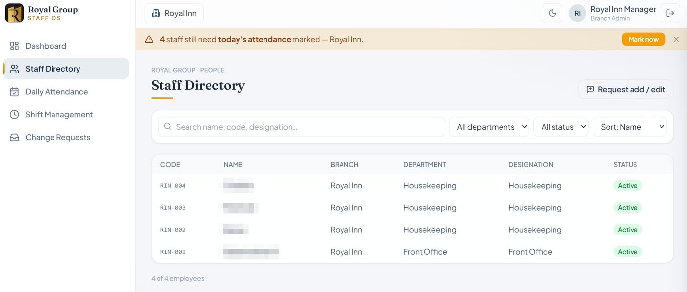Click the Royal Inn branch cell of RIN-002
This screenshot has width=687, height=292.
coord(346,230)
